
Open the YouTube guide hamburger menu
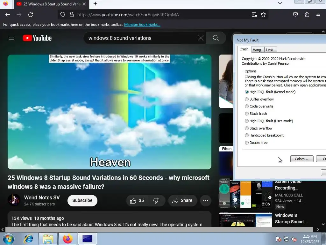[x=11, y=38]
